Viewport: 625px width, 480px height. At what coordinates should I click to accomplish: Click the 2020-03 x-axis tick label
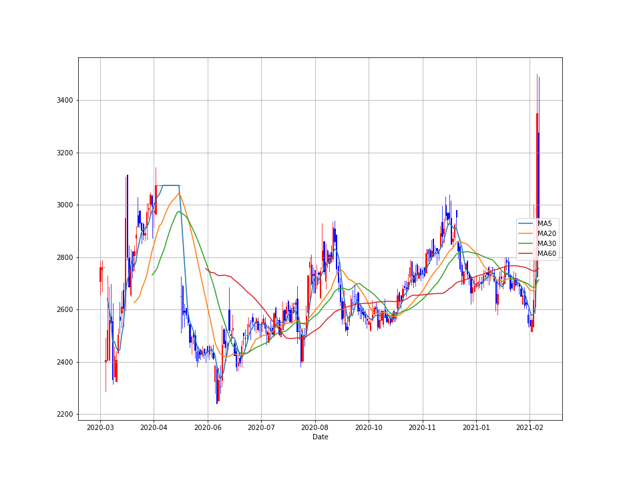[100, 428]
